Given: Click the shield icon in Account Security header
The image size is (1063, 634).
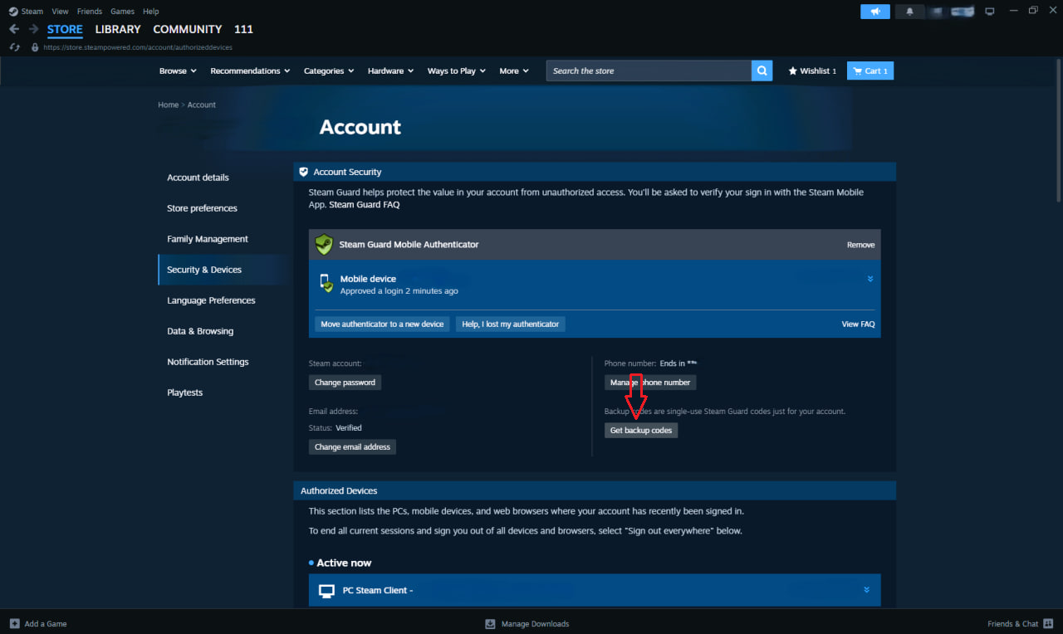Looking at the screenshot, I should pyautogui.click(x=304, y=172).
